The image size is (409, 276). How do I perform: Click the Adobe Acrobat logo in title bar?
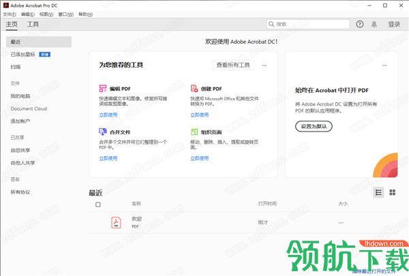click(x=5, y=5)
